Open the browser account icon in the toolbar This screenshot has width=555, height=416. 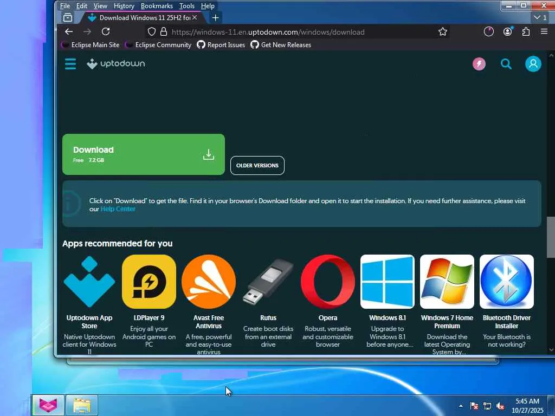pyautogui.click(x=507, y=32)
